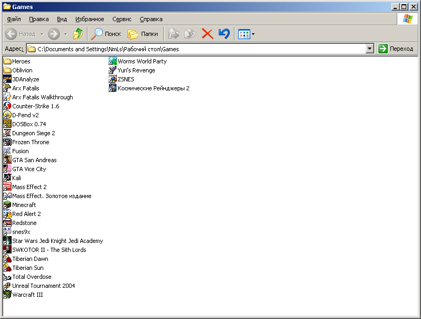421x319 pixels.
Task: Click inside the address path field
Action: pyautogui.click(x=200, y=49)
